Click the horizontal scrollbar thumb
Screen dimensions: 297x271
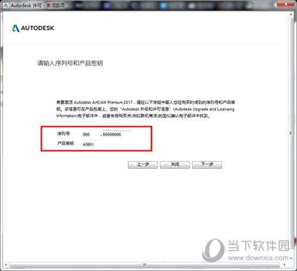(145, 264)
